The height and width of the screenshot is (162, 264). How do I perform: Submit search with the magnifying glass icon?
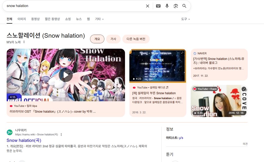184,6
